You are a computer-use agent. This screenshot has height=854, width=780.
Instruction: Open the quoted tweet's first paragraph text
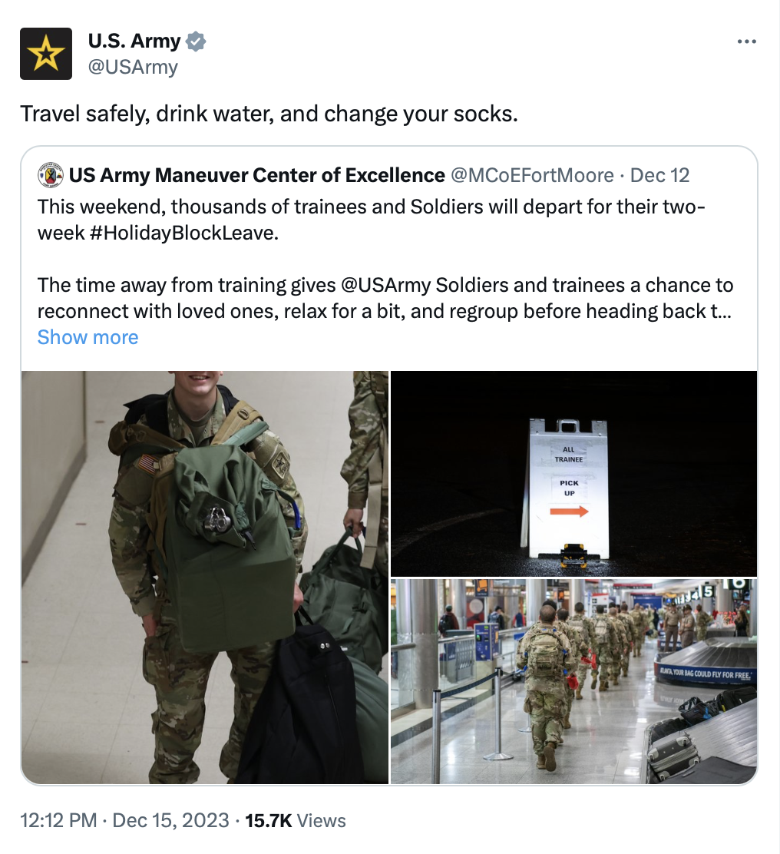click(372, 220)
